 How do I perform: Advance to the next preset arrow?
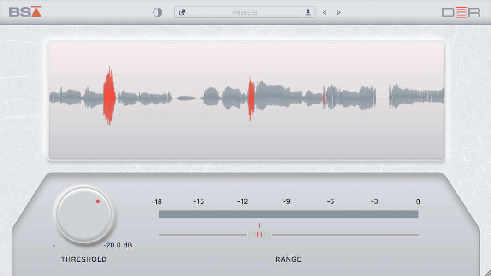click(x=339, y=12)
